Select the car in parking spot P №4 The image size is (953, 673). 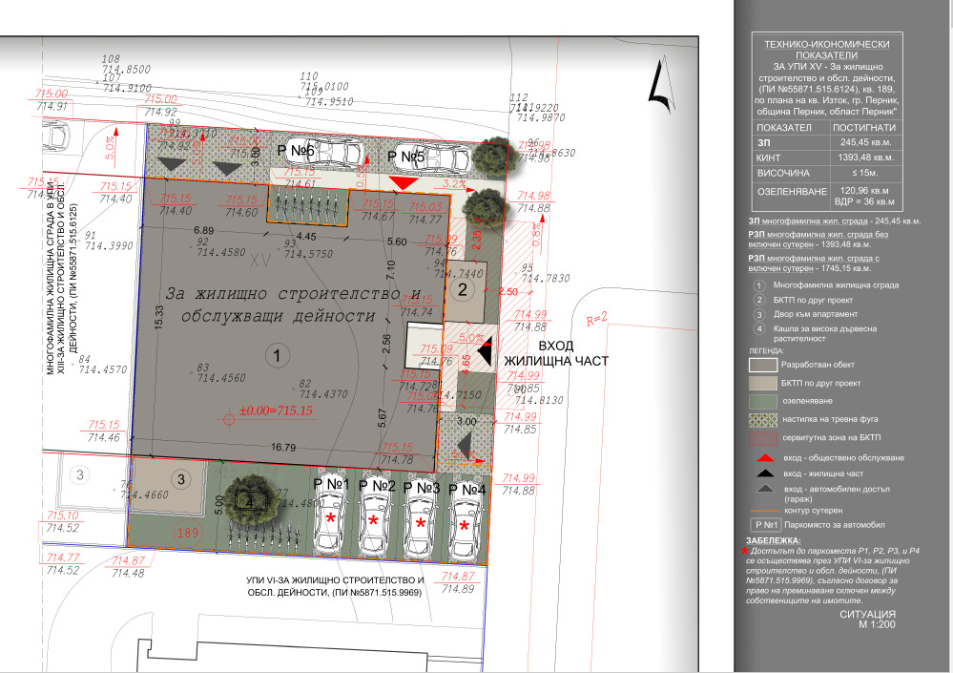[x=466, y=521]
